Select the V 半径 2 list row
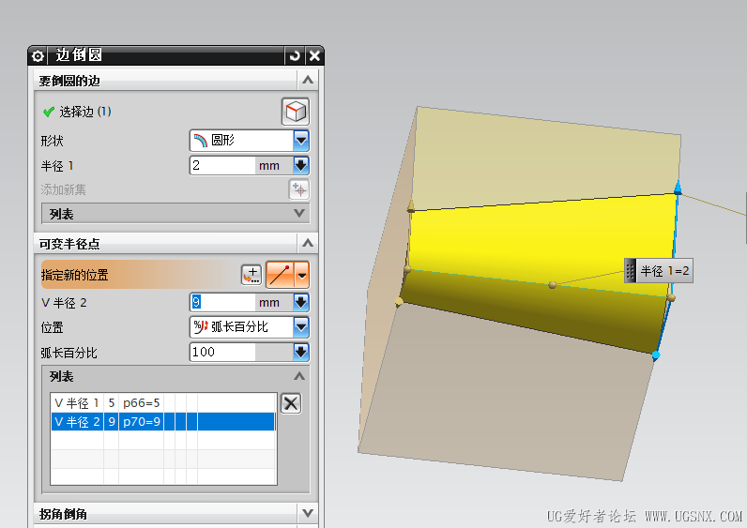 (x=163, y=422)
